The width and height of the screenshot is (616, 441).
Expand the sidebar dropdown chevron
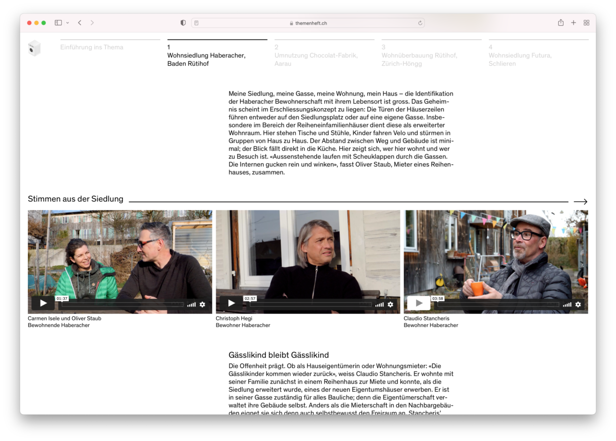pos(68,23)
